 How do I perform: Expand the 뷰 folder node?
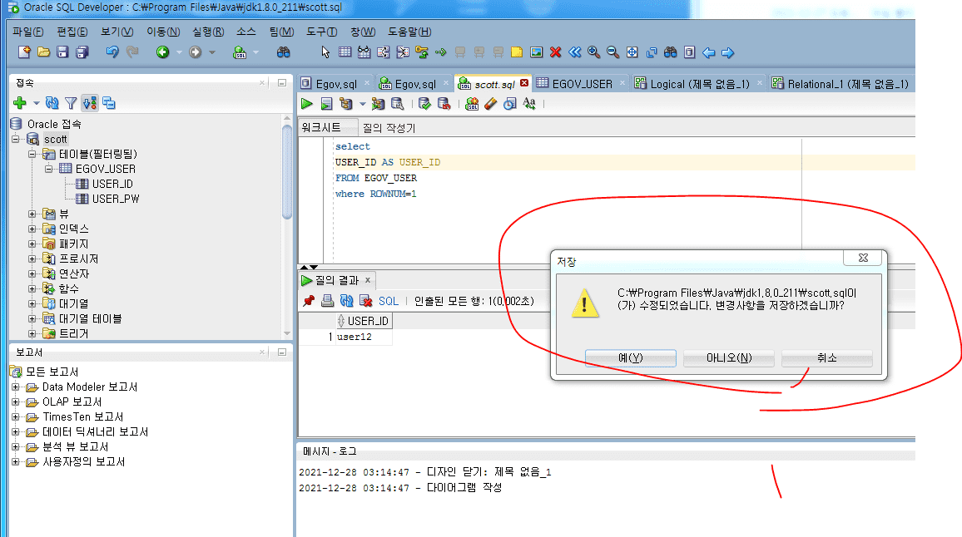pos(32,214)
